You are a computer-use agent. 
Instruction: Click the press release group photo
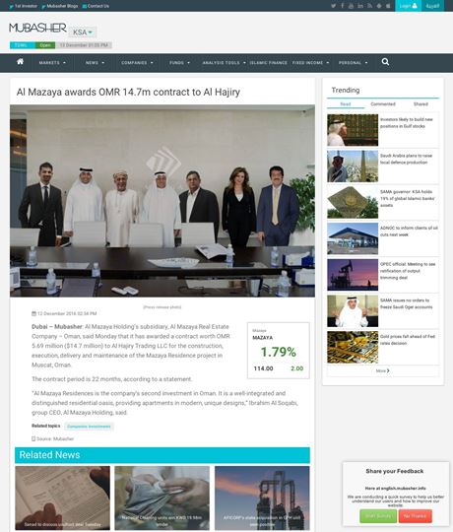point(162,201)
